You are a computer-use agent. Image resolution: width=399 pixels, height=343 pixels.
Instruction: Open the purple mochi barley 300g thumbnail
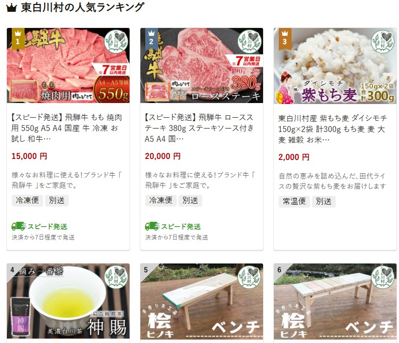click(335, 66)
